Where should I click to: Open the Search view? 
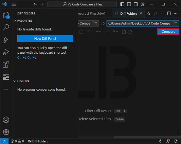[x=6, y=27]
